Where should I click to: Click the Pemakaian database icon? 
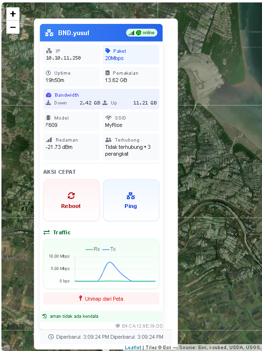point(108,73)
